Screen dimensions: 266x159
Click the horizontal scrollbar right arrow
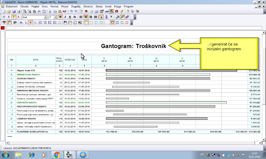pyautogui.click(x=260, y=143)
